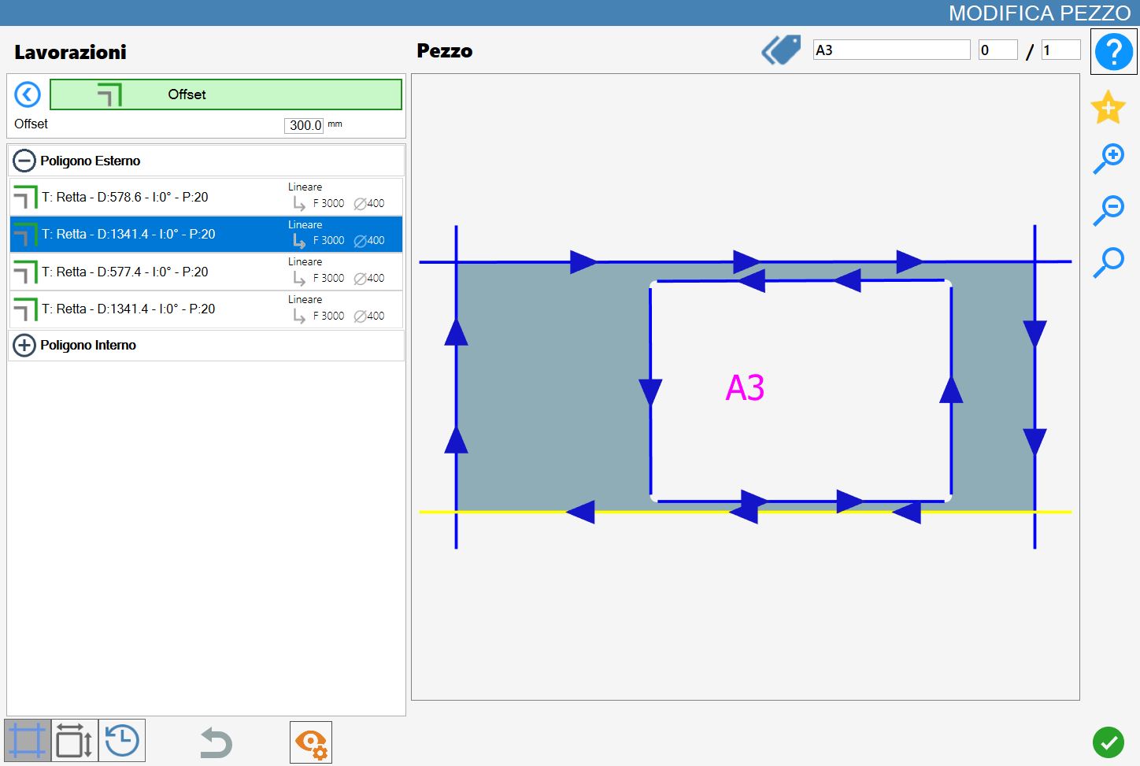Screen dimensions: 1140x766
Task: Click the Pezzo heading
Action: click(445, 51)
